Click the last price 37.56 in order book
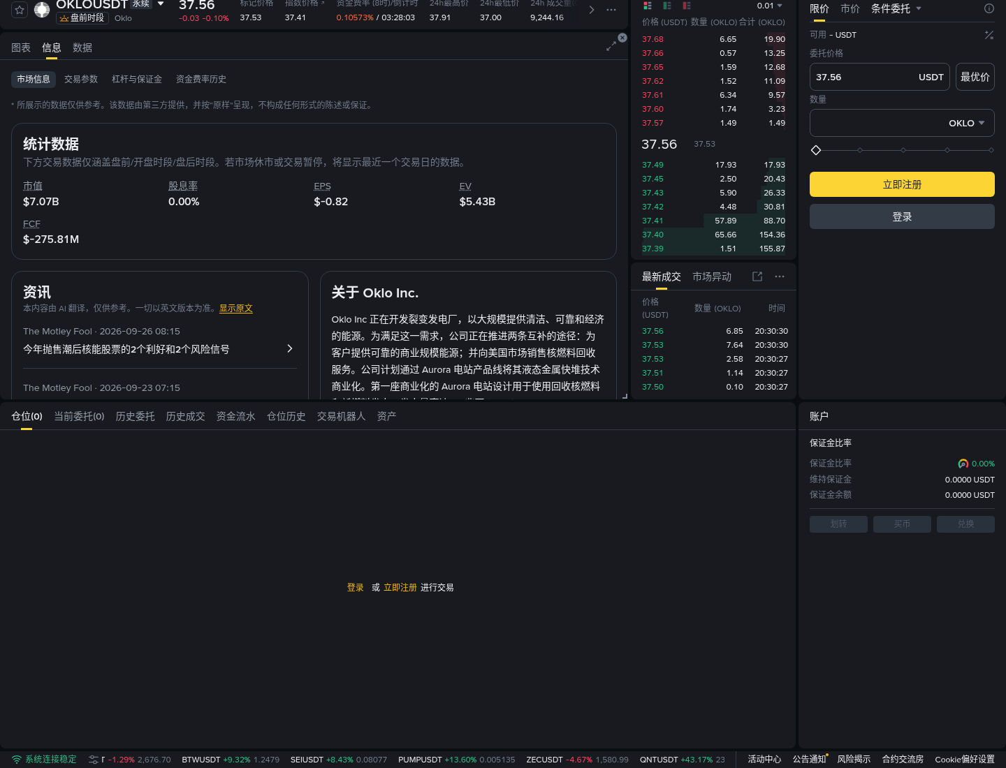This screenshot has width=1006, height=768. pos(659,144)
